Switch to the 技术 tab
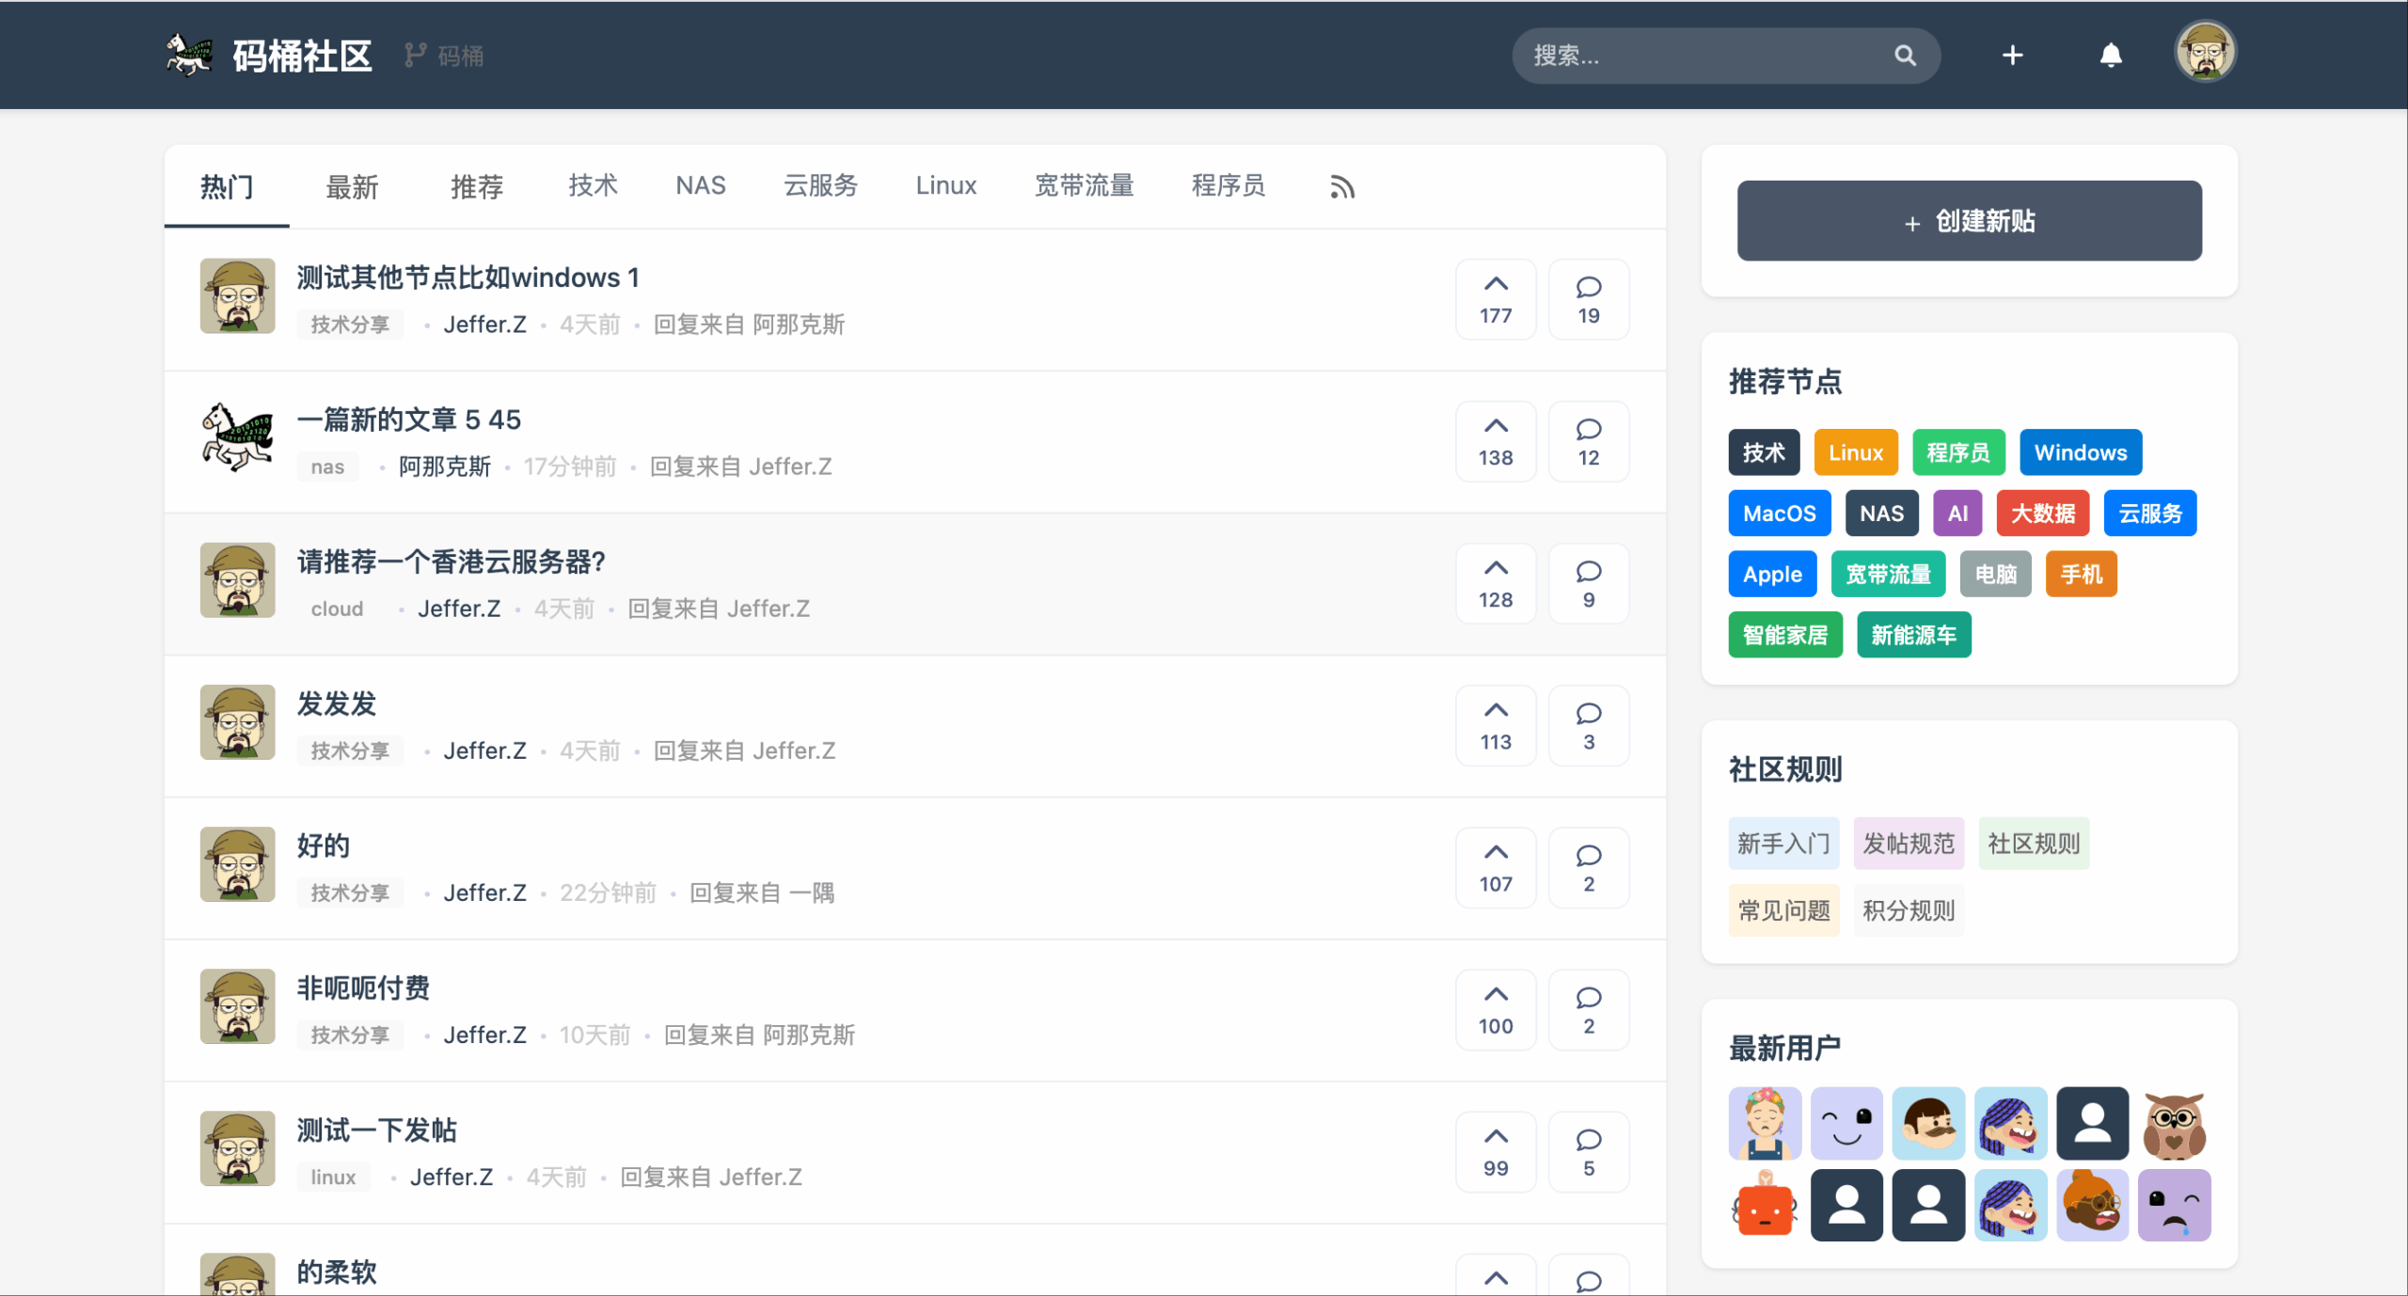Viewport: 2408px width, 1296px height. (593, 185)
